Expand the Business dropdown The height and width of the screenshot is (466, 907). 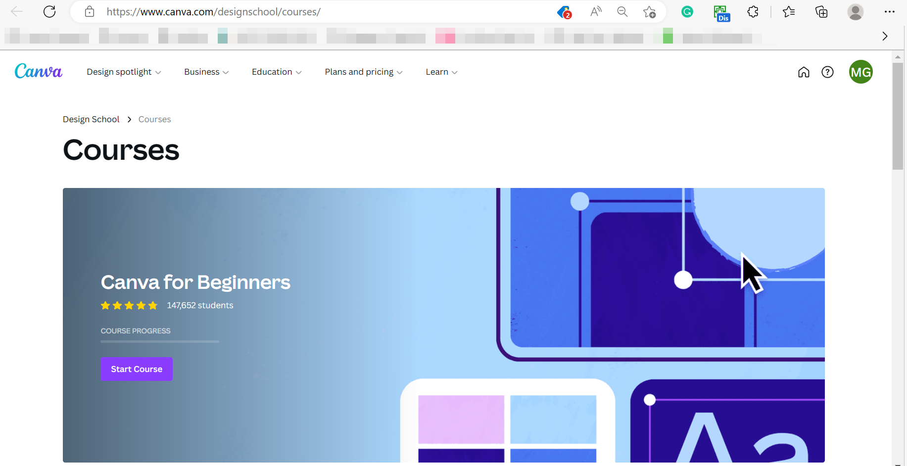click(206, 72)
